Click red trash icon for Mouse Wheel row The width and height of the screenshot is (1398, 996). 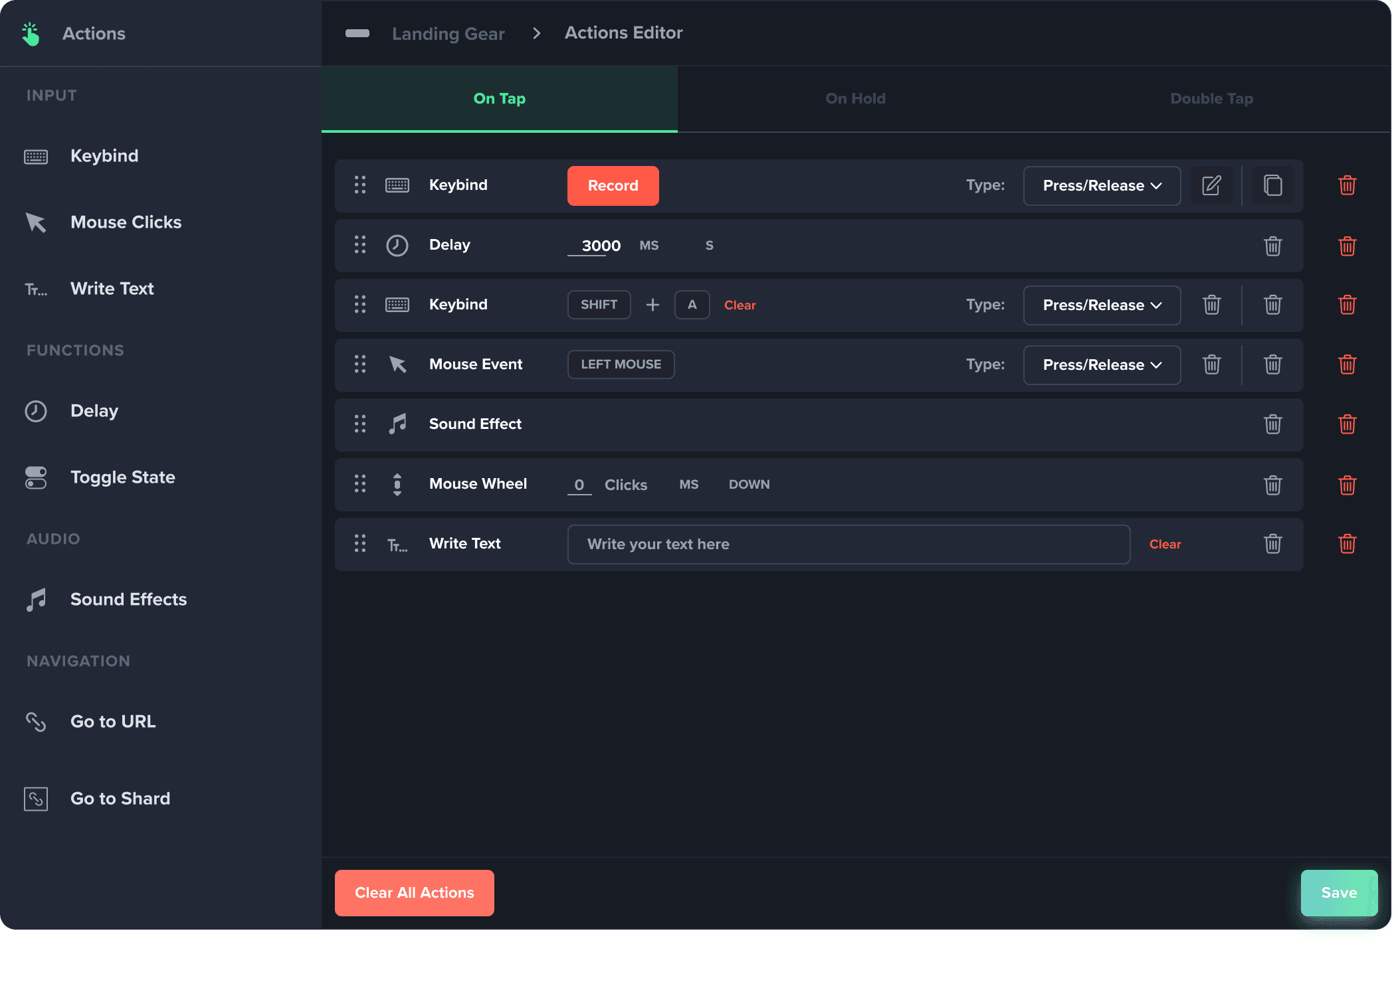coord(1347,485)
